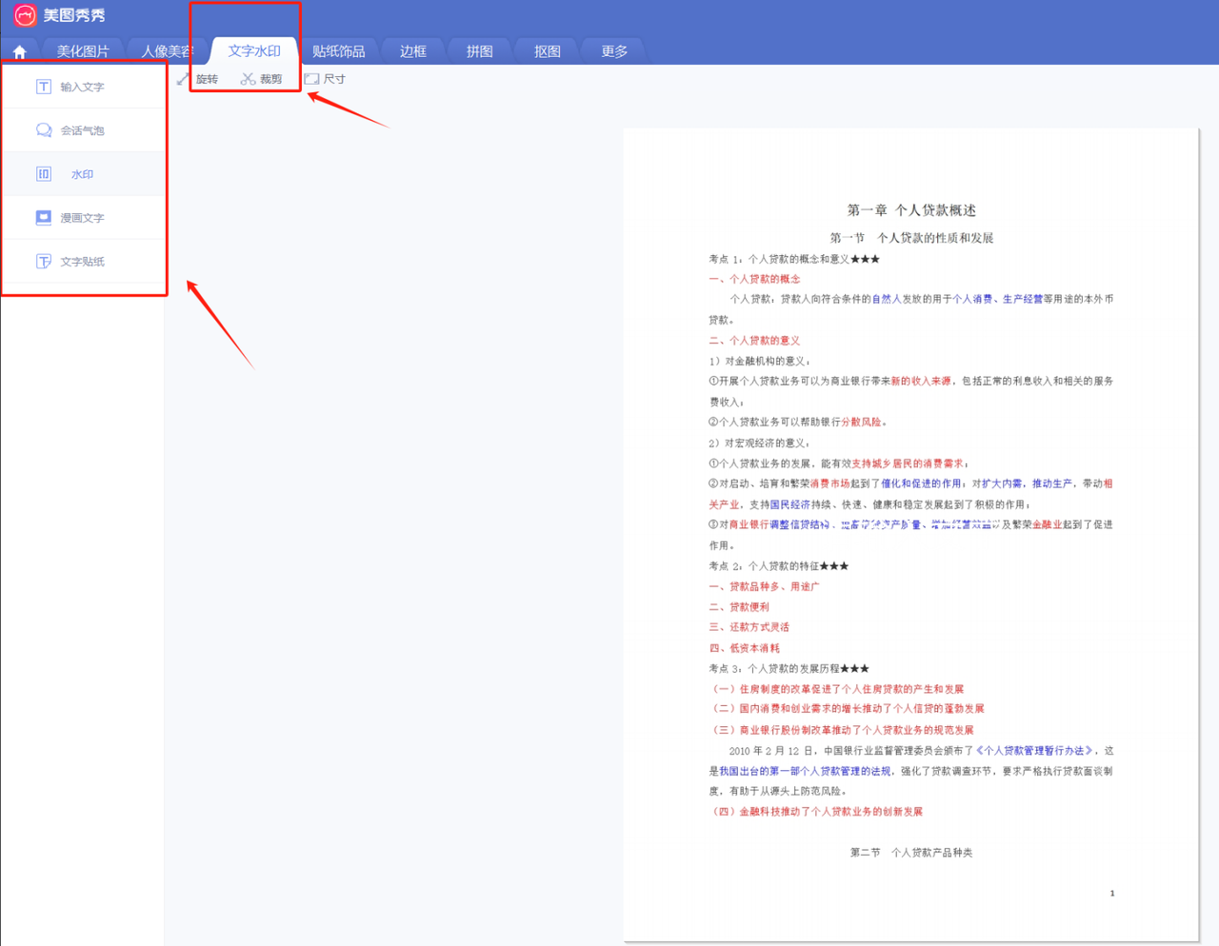1219x946 pixels.
Task: Click the page number 1 on the document
Action: [1111, 893]
